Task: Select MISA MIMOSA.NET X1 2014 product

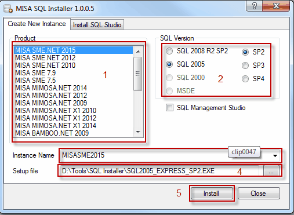Action: pyautogui.click(x=74, y=126)
